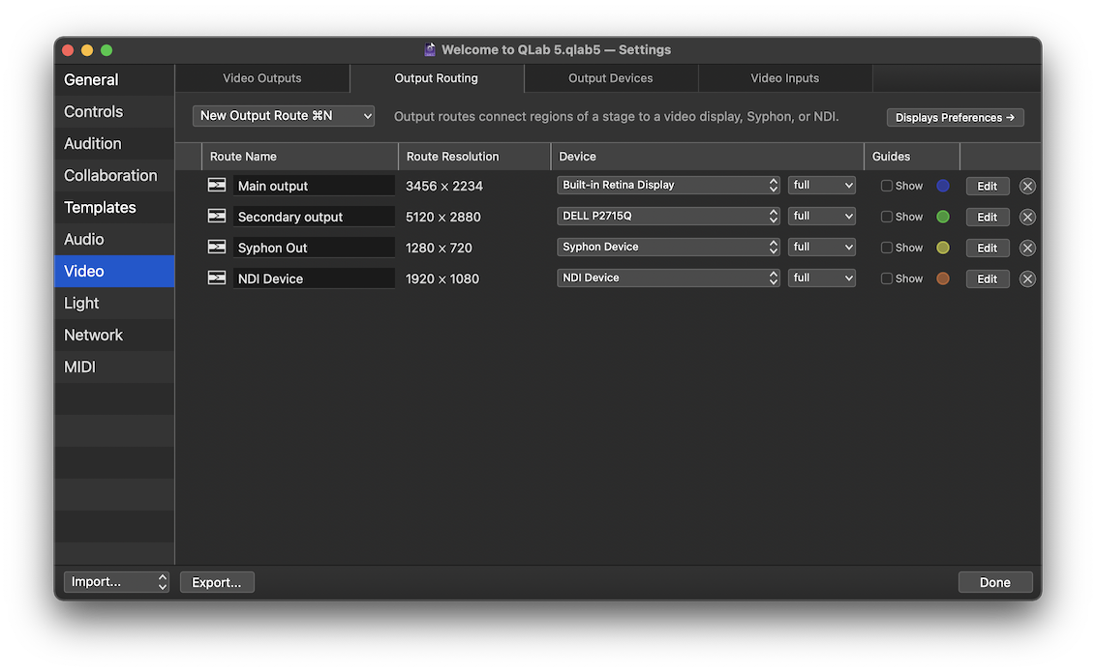Click the display icon next to Syphon Out

[216, 248]
